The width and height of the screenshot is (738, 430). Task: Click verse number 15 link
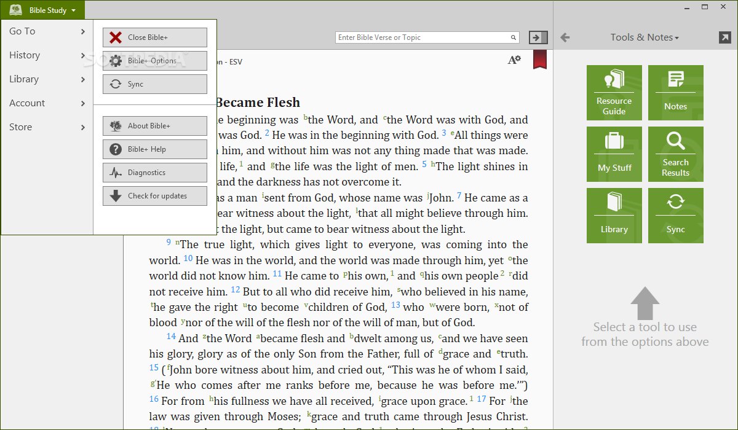[154, 368]
